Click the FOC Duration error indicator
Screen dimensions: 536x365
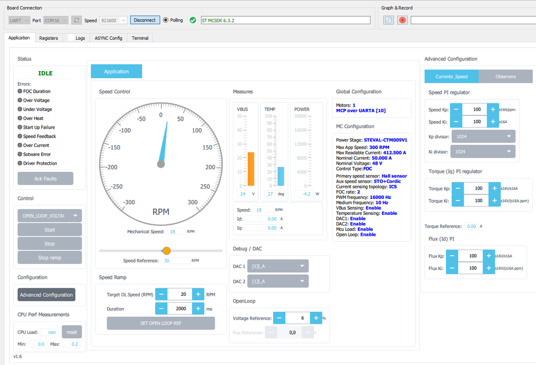20,91
